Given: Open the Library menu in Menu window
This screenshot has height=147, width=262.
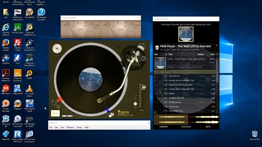Looking at the screenshot, I should point(79,127).
